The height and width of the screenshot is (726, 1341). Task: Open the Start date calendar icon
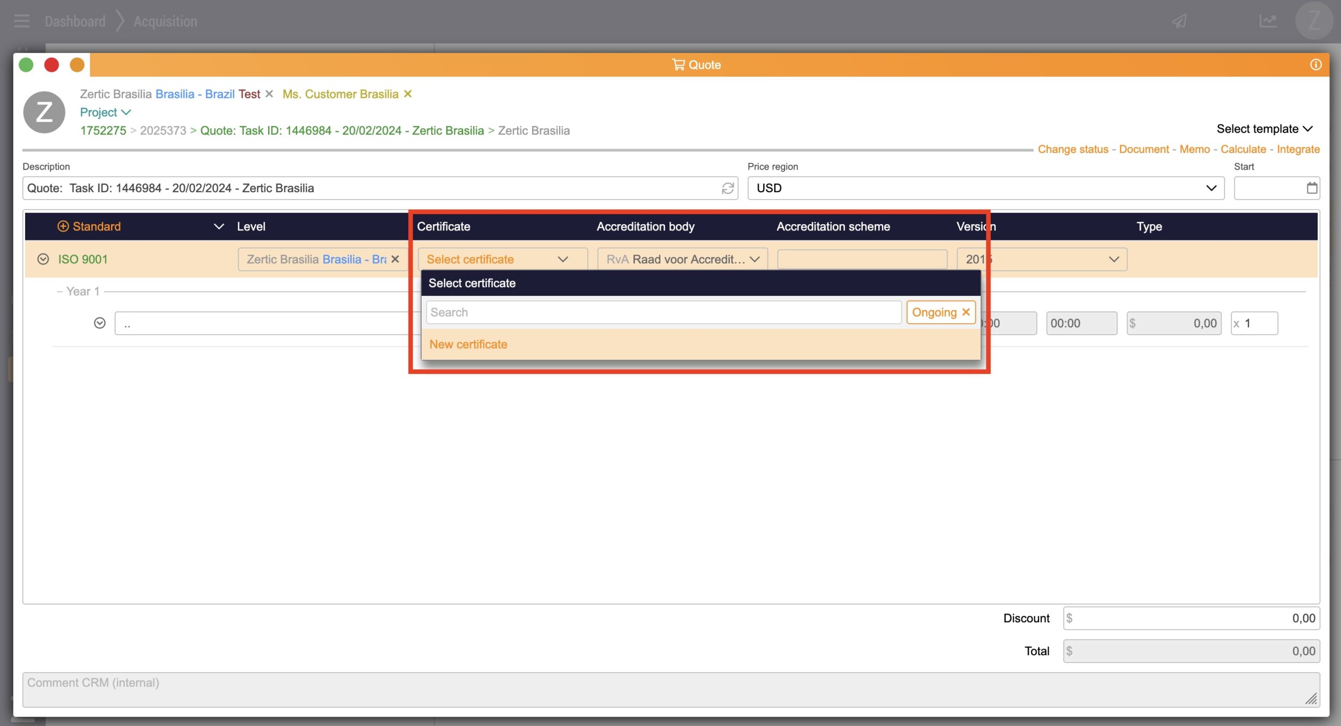click(1312, 188)
